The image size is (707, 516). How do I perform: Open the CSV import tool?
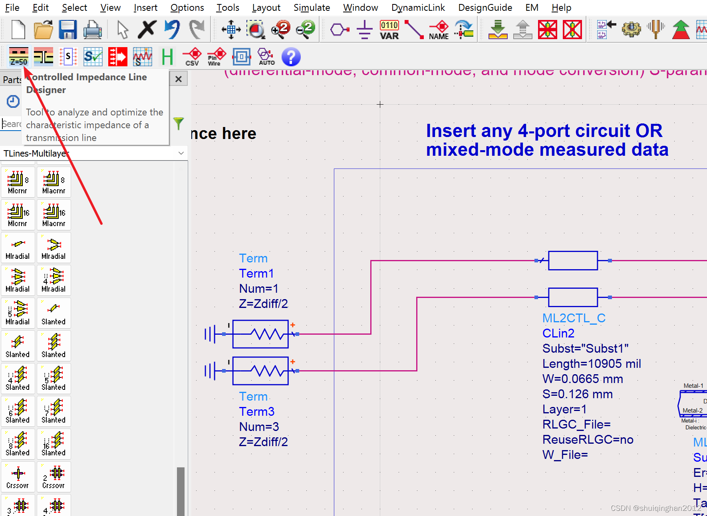192,56
